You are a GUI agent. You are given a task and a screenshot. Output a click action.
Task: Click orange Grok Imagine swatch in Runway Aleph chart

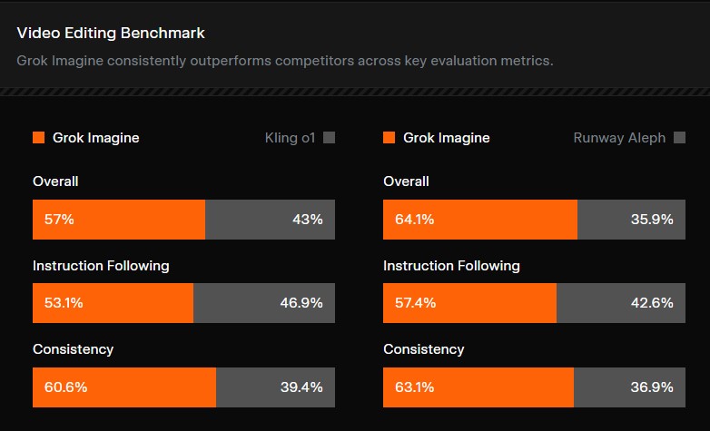389,138
